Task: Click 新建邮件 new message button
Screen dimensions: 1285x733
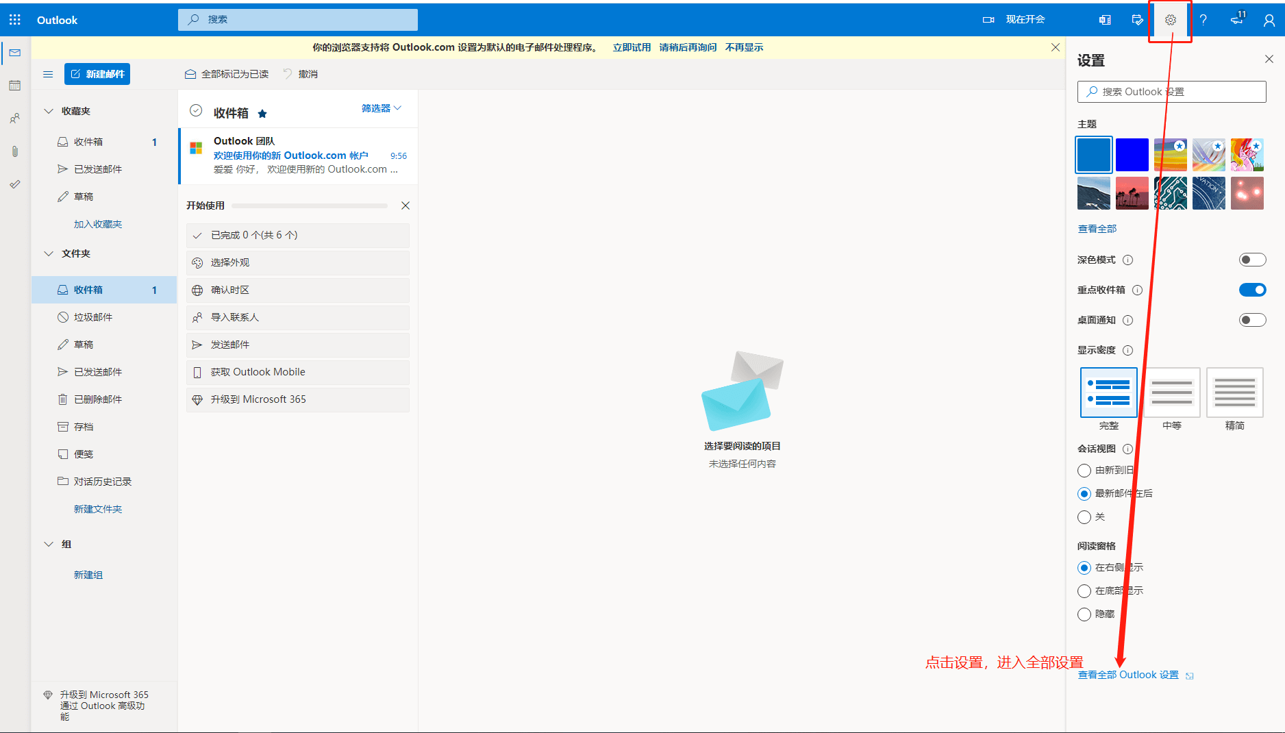Action: pos(97,74)
